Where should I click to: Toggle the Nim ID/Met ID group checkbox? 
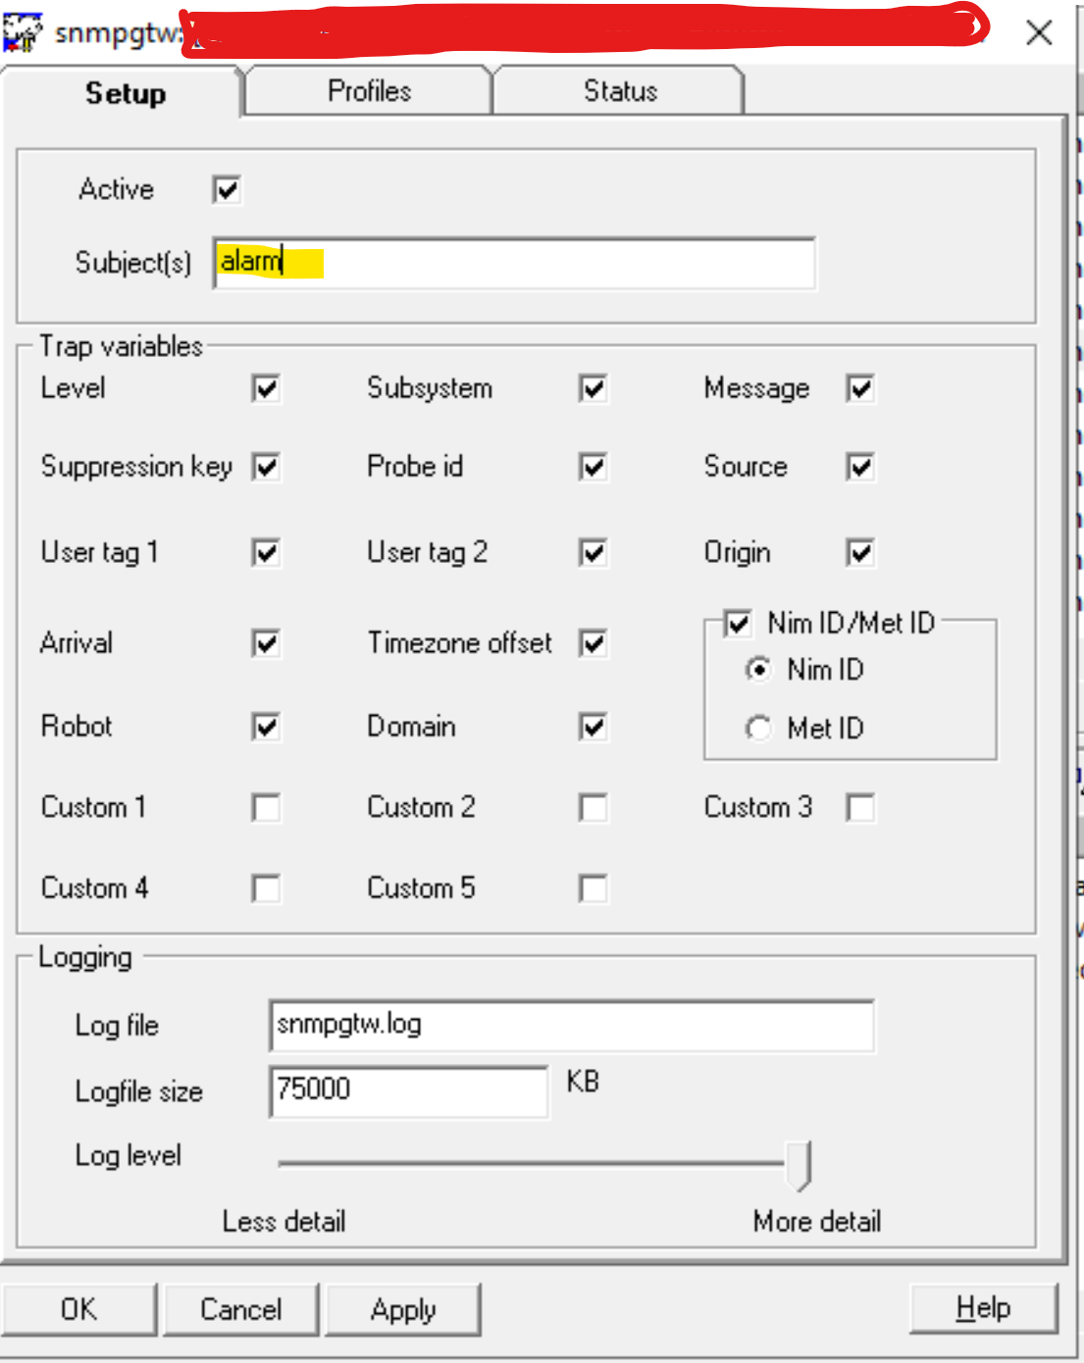[x=738, y=623]
